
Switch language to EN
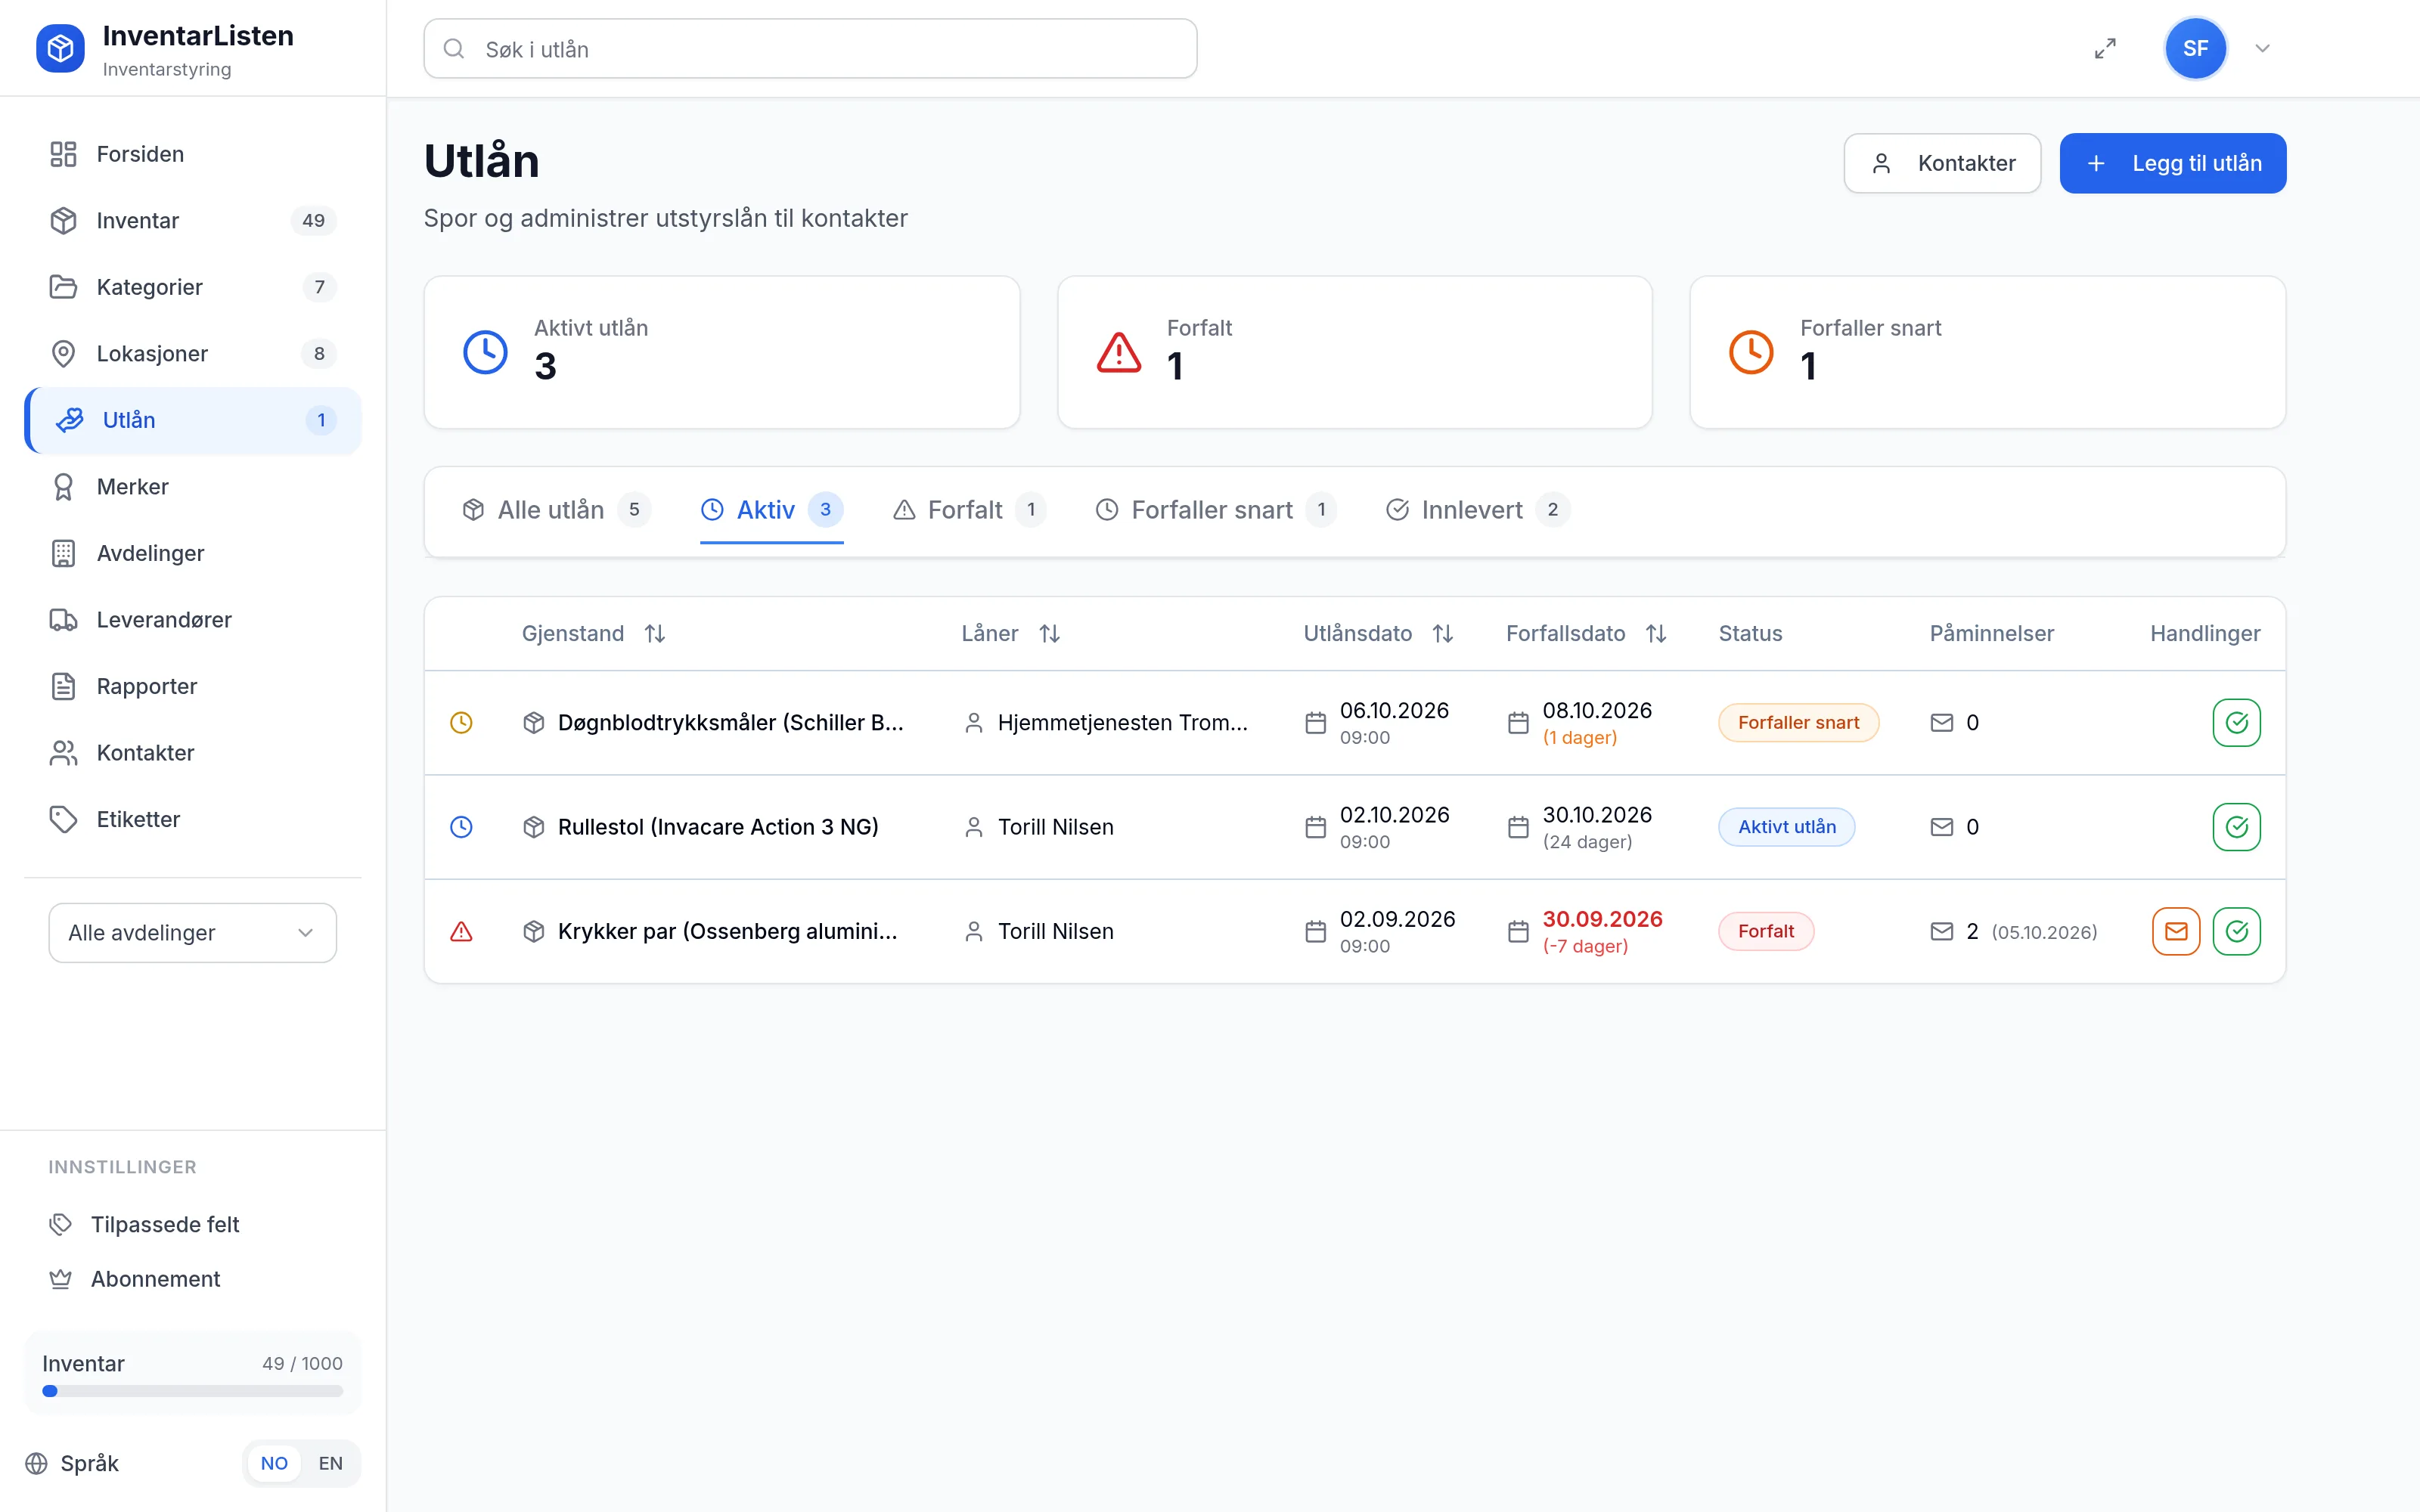pyautogui.click(x=330, y=1463)
